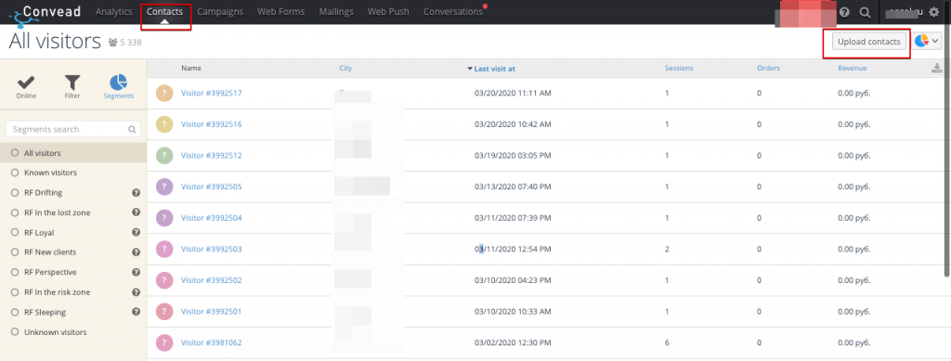Open the Filter funnel icon
951x361 pixels.
72,83
